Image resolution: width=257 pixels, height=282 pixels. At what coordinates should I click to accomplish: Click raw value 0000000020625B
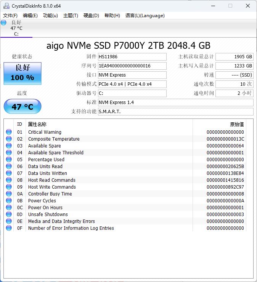coord(225,166)
